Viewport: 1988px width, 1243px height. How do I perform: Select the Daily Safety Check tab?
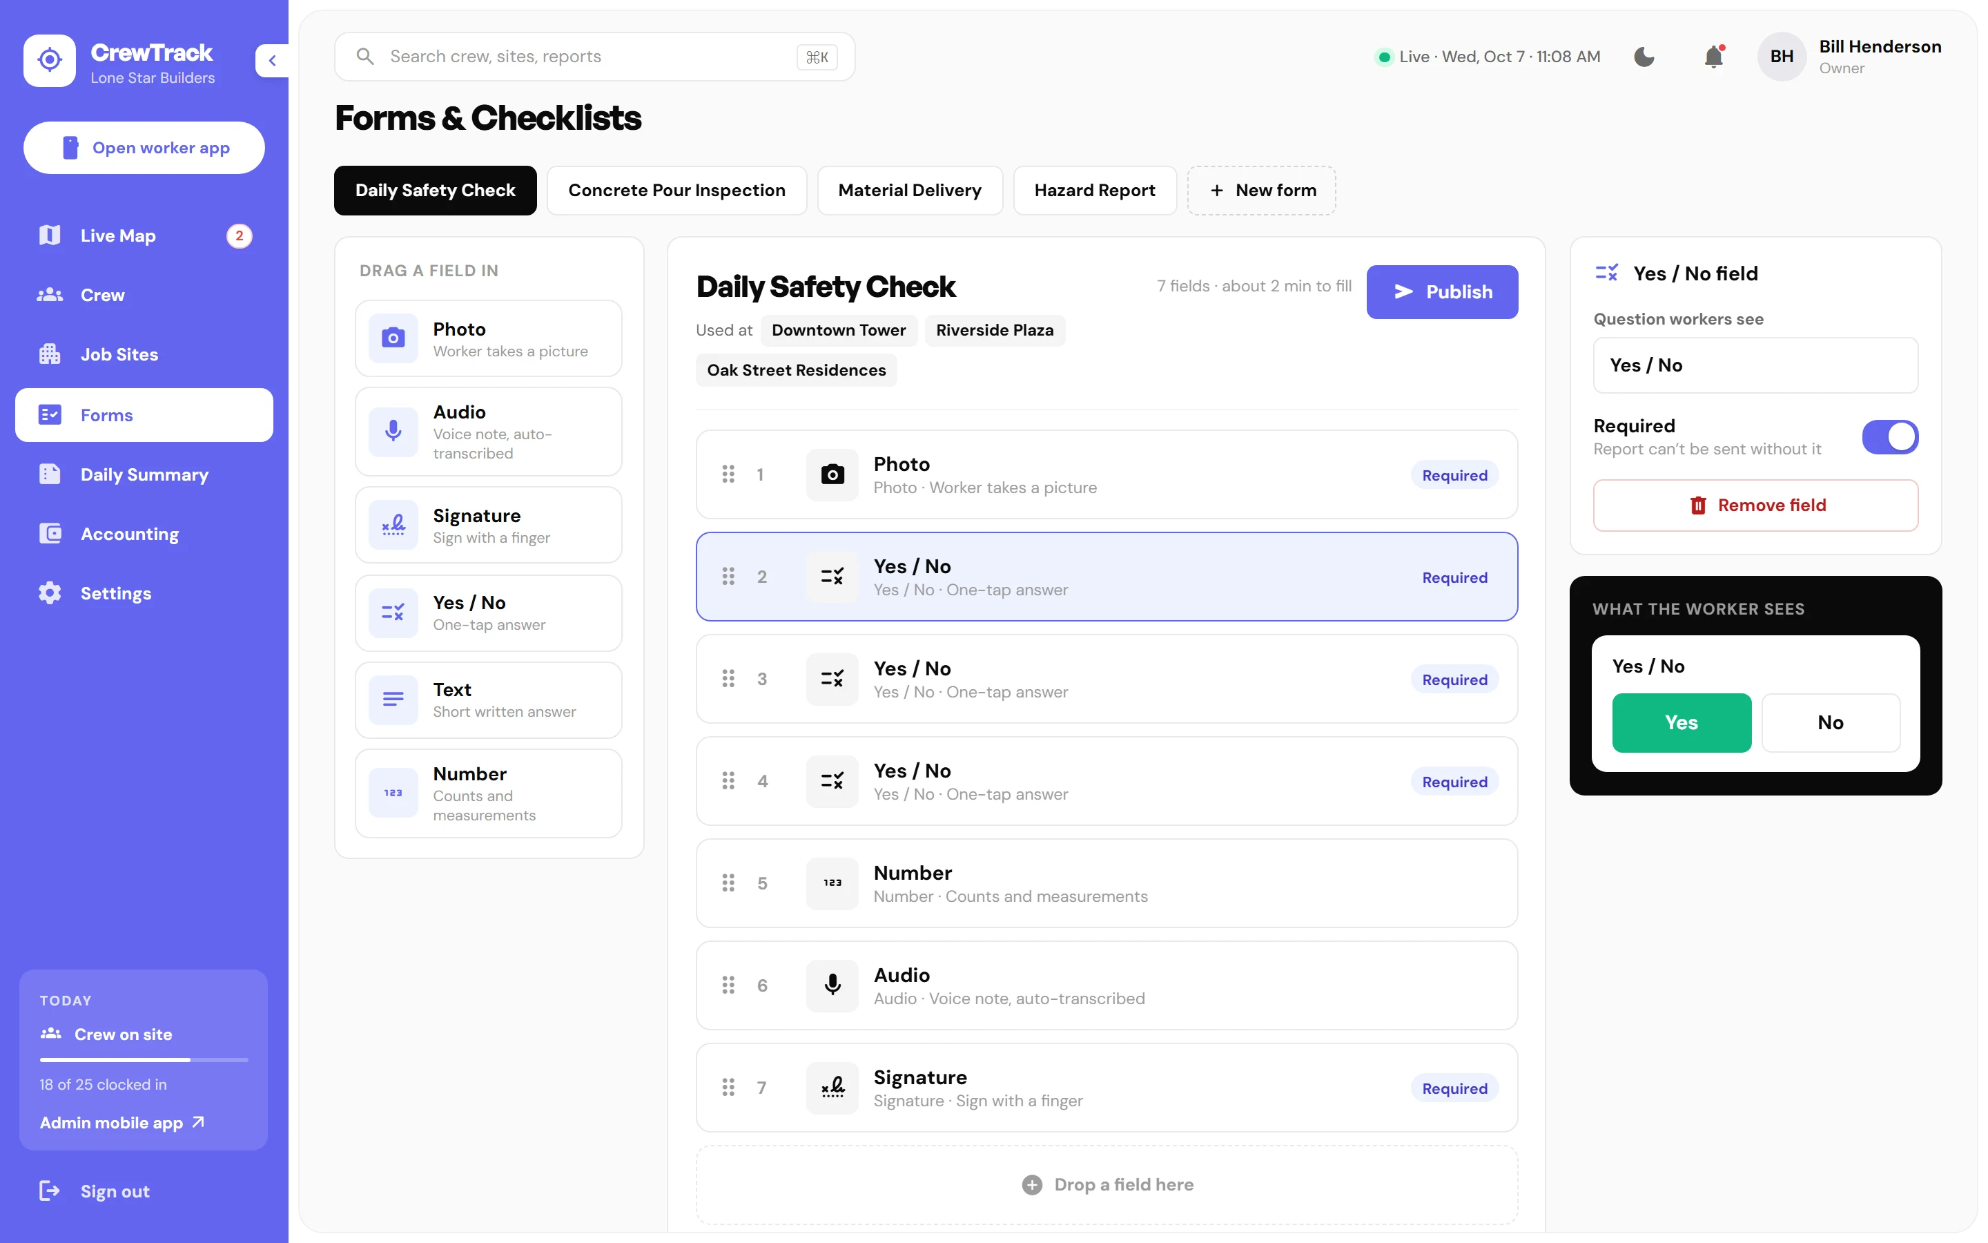[x=435, y=191]
